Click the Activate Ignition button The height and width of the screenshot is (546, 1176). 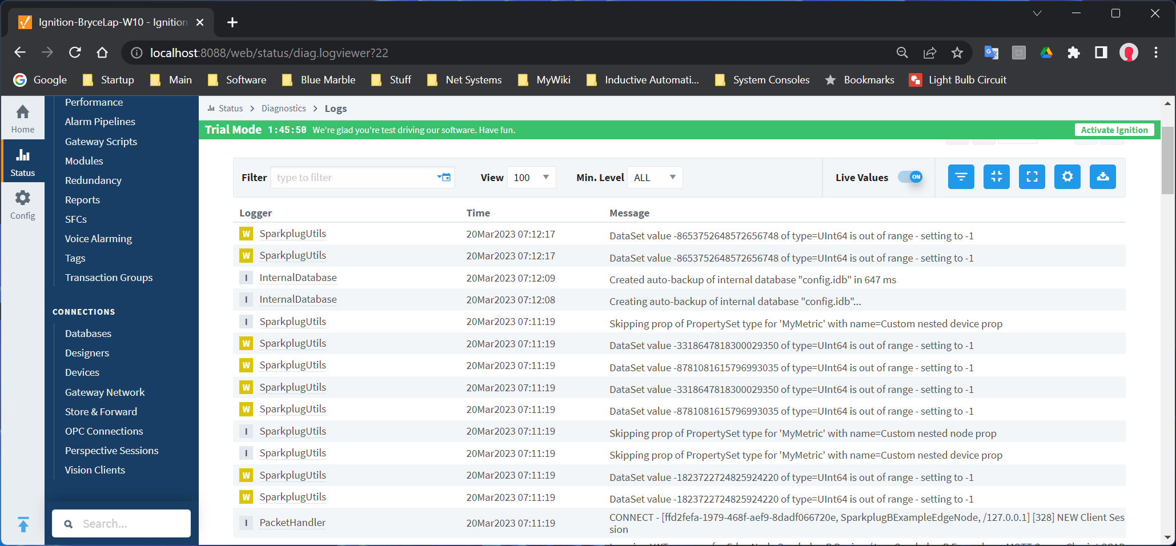[x=1114, y=130]
